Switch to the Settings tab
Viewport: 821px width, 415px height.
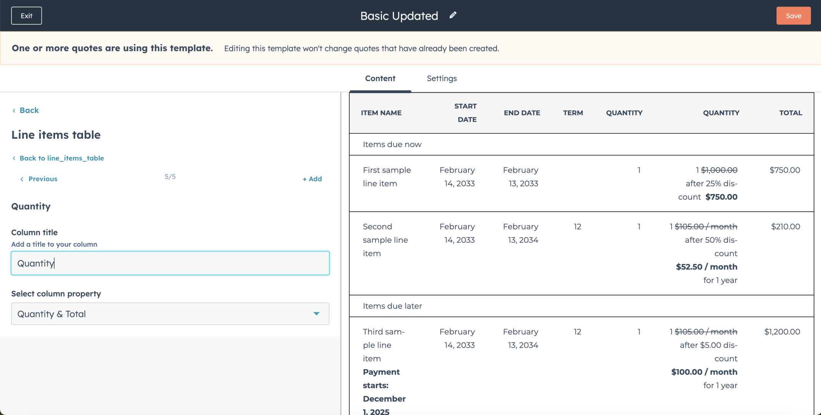click(442, 78)
